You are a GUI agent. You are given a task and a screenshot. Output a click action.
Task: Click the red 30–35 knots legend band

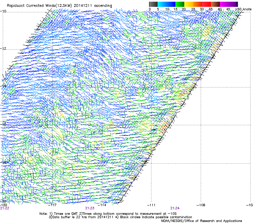click(x=207, y=4)
